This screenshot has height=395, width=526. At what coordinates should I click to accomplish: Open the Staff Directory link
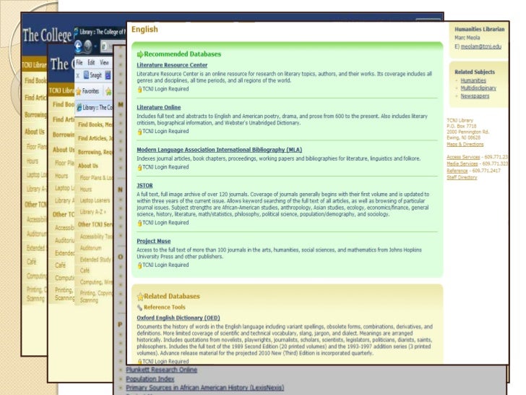click(462, 178)
